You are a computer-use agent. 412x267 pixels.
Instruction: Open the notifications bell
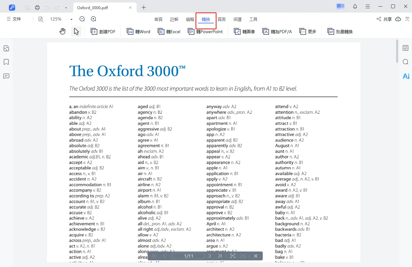coord(355,7)
